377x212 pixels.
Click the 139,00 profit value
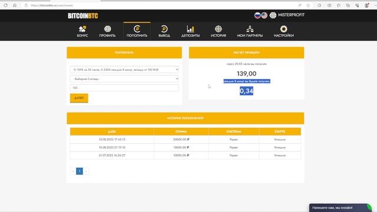point(246,74)
